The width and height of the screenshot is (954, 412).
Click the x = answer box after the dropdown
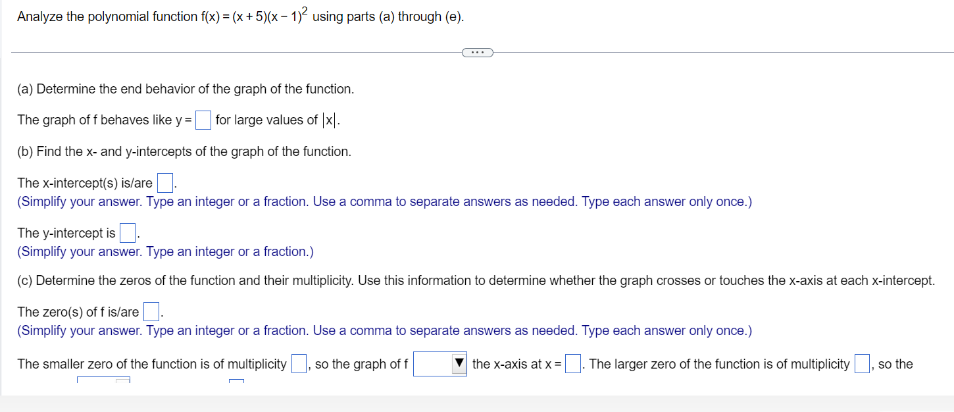tap(572, 363)
